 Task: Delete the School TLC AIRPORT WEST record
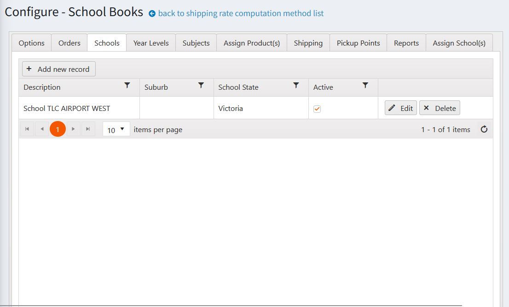tap(440, 108)
